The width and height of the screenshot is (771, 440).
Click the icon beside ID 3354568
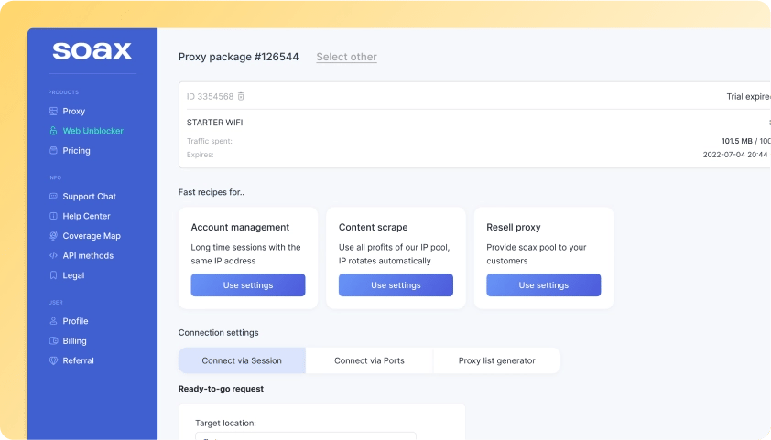pos(241,97)
